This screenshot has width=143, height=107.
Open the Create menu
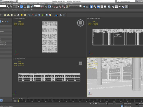tap(9, 4)
